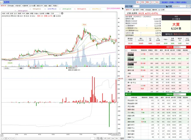Tick the checkbox for 凱基-台北 row
Viewport: 191px width, 140px height.
tap(126, 59)
